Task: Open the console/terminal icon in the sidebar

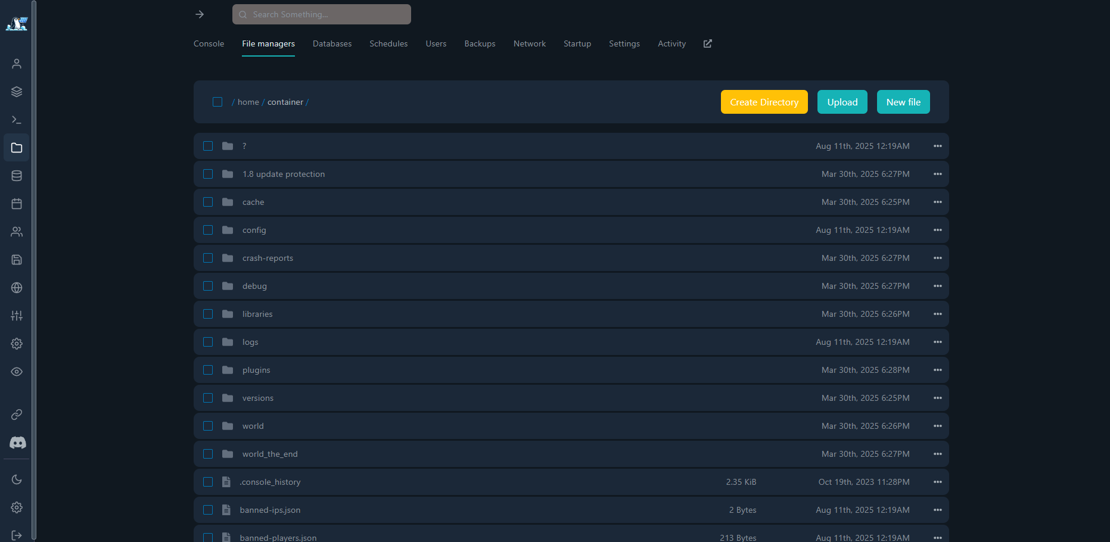Action: [x=16, y=119]
